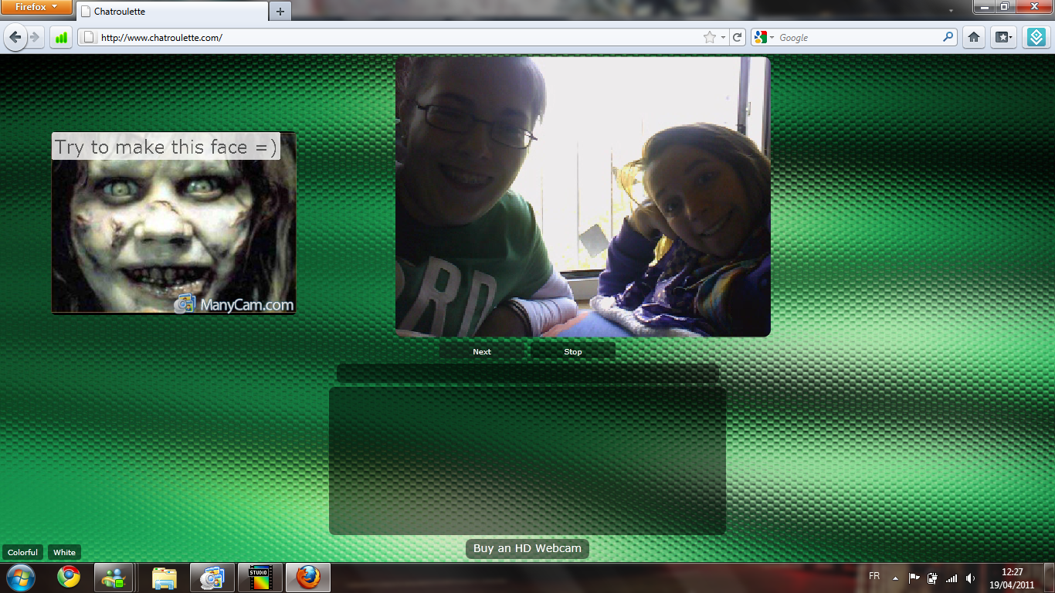The height and width of the screenshot is (593, 1055).
Task: Click the browser back arrow button
Action: pyautogui.click(x=15, y=37)
